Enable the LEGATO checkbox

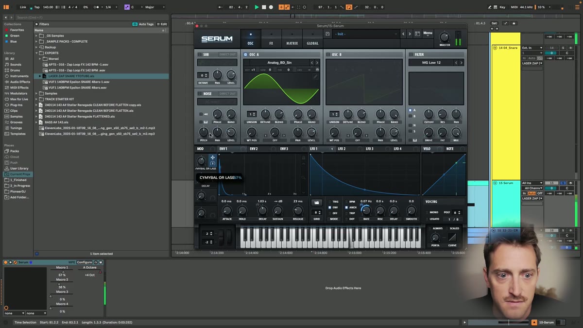click(x=427, y=219)
